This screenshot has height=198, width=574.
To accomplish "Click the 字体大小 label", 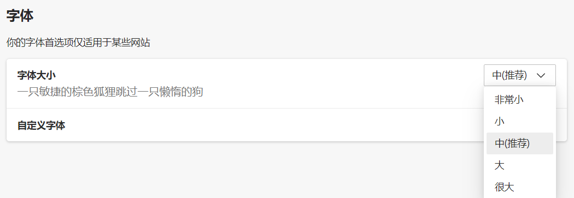I will tap(37, 75).
